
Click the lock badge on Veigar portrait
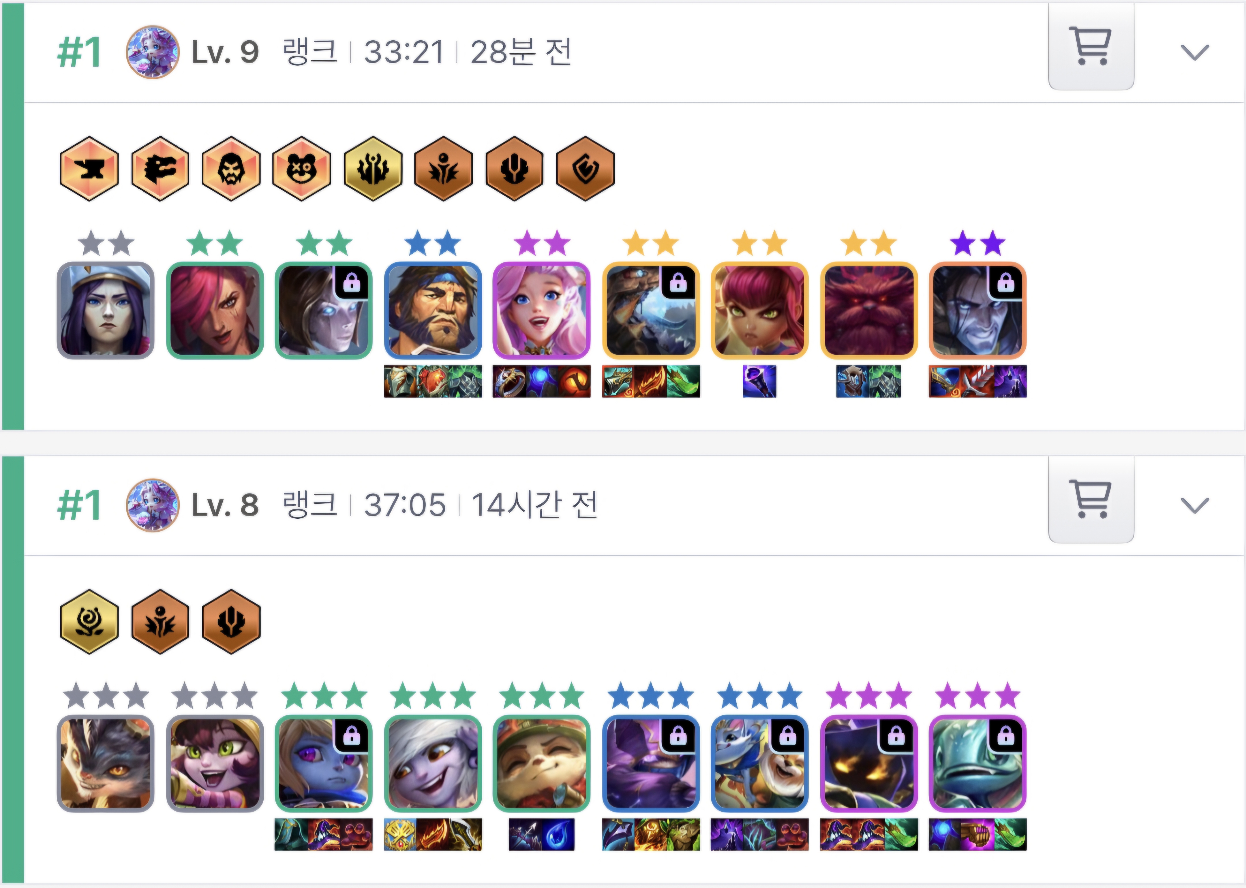896,735
